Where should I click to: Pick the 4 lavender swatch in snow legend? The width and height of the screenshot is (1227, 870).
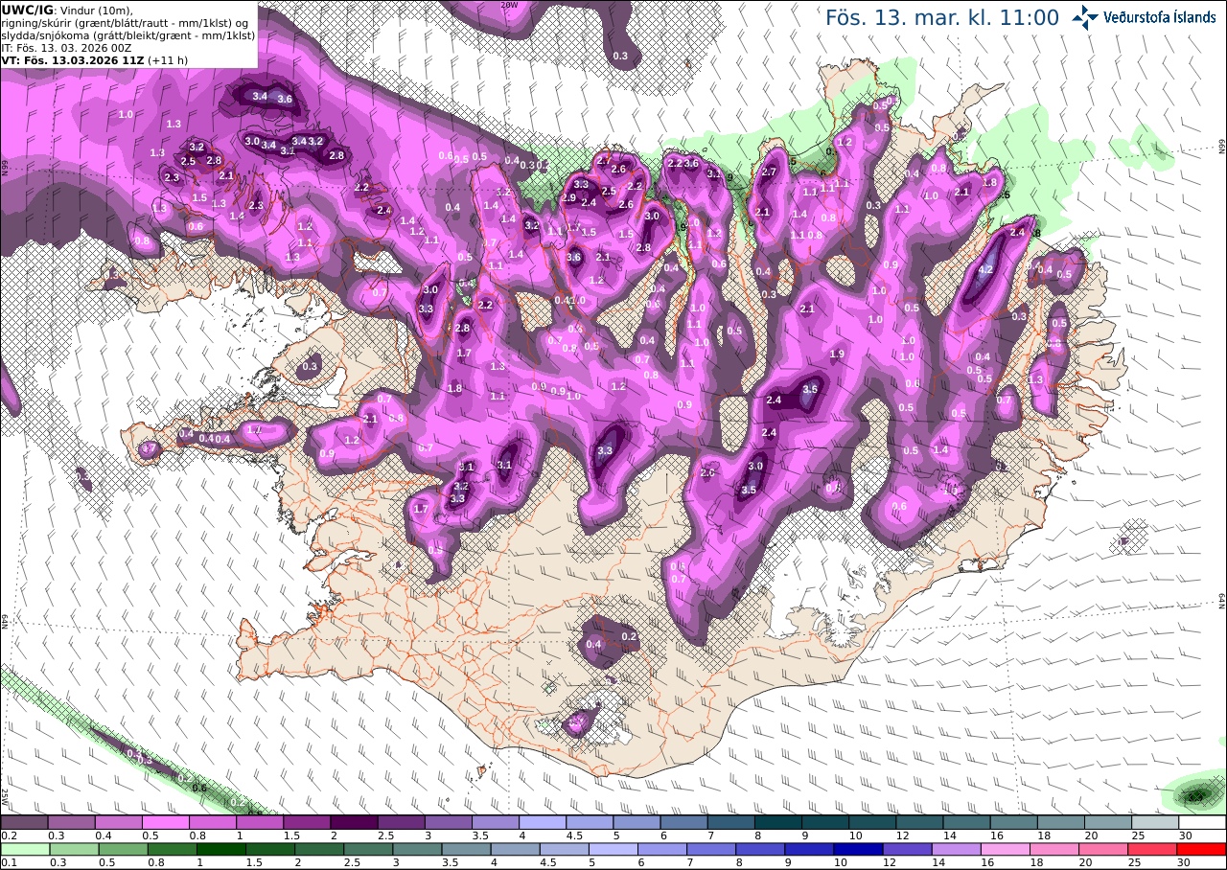tap(543, 822)
